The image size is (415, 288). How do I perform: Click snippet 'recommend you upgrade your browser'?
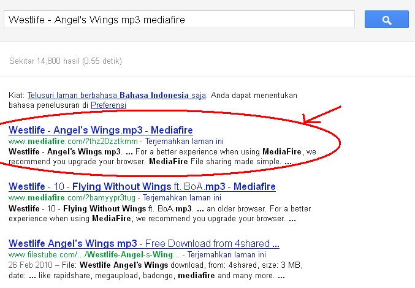[77, 162]
